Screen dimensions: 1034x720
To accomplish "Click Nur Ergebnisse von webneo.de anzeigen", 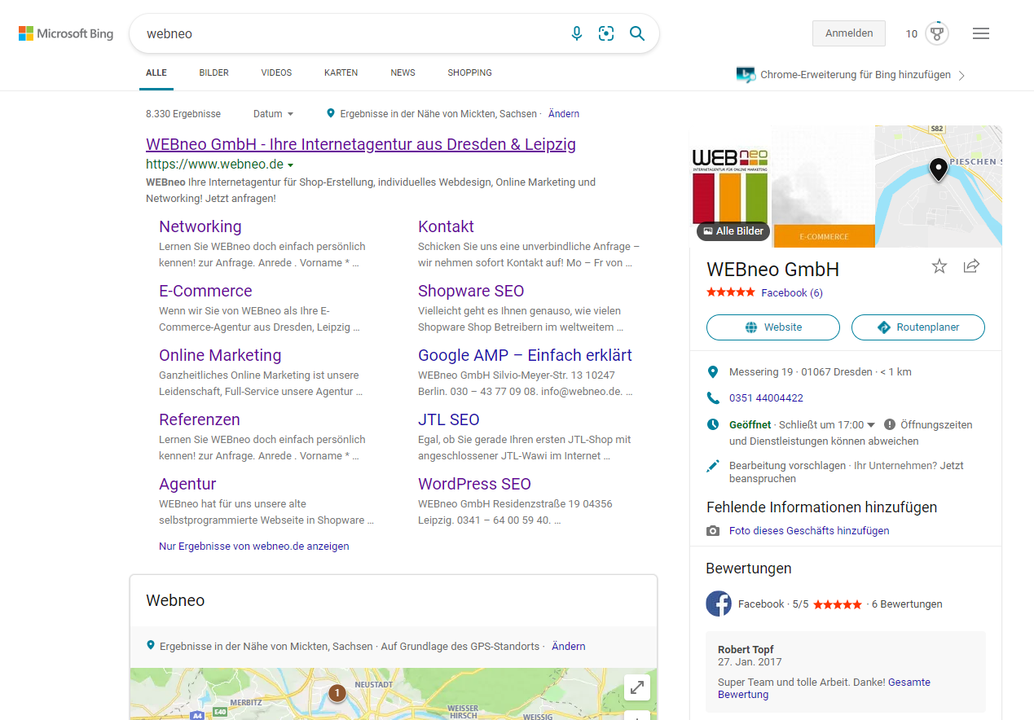I will [254, 547].
